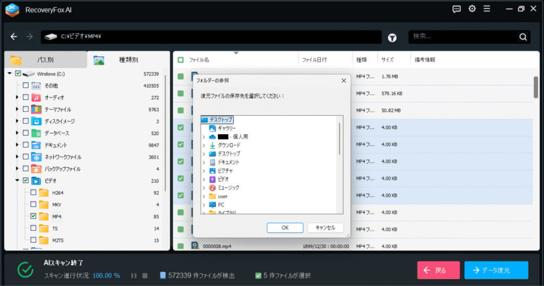Go forward with the right arrow
This screenshot has width=544, height=286.
(30, 37)
